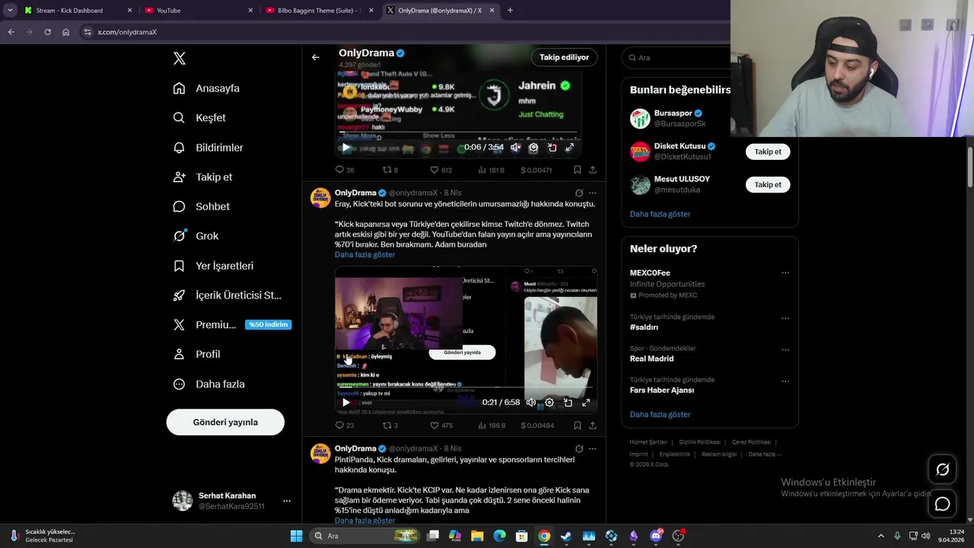The width and height of the screenshot is (974, 548).
Task: Open settings gear of the 6:58 video
Action: 549,403
